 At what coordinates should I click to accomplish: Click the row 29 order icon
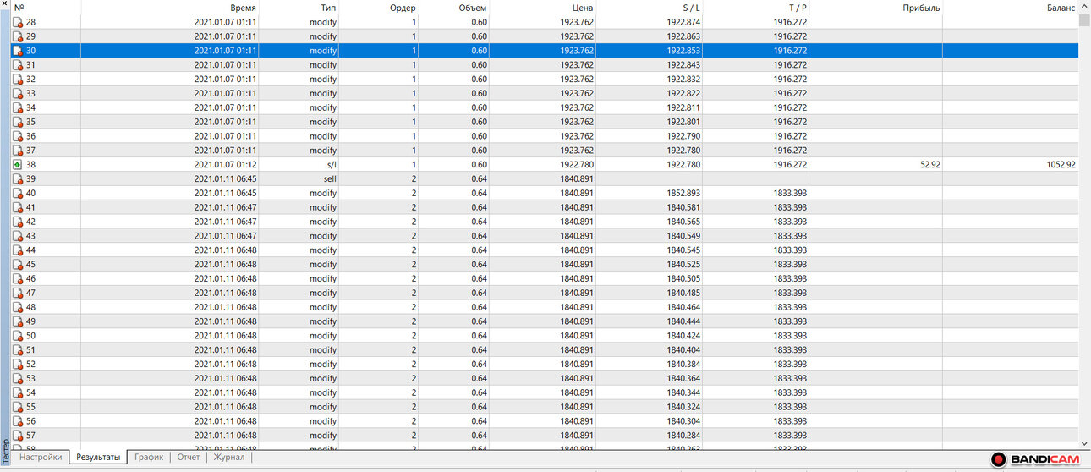[x=18, y=36]
